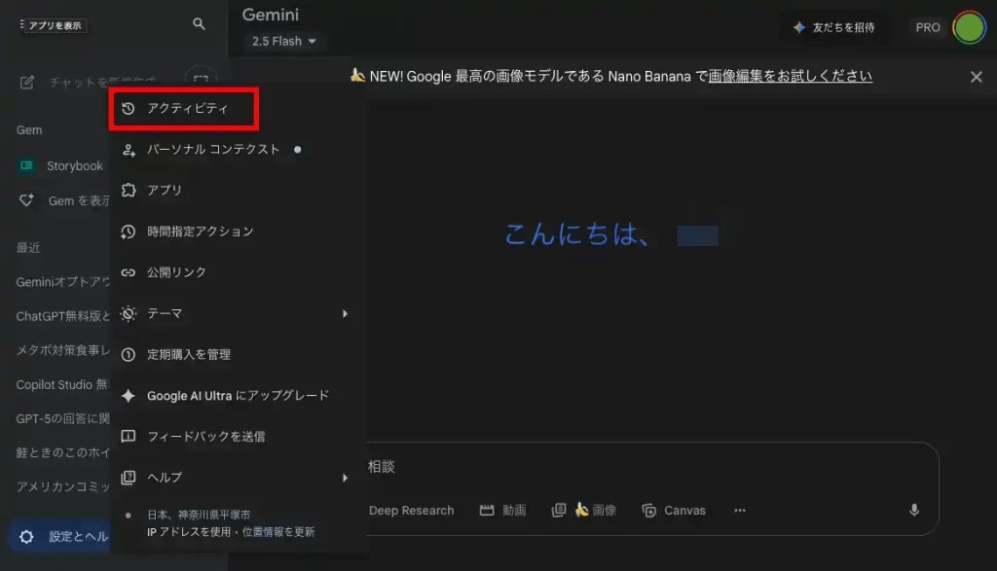Open the 鮭ときのこのホイ recent chat
997x571 pixels.
pos(58,452)
